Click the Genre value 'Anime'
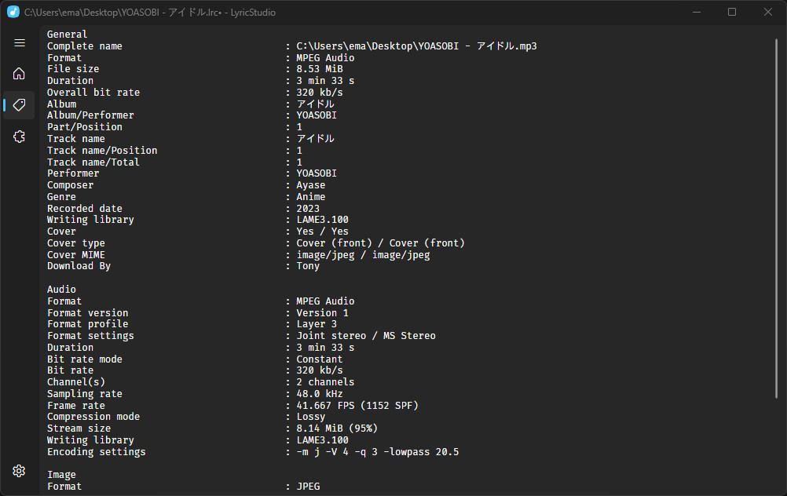The image size is (787, 496). [311, 197]
